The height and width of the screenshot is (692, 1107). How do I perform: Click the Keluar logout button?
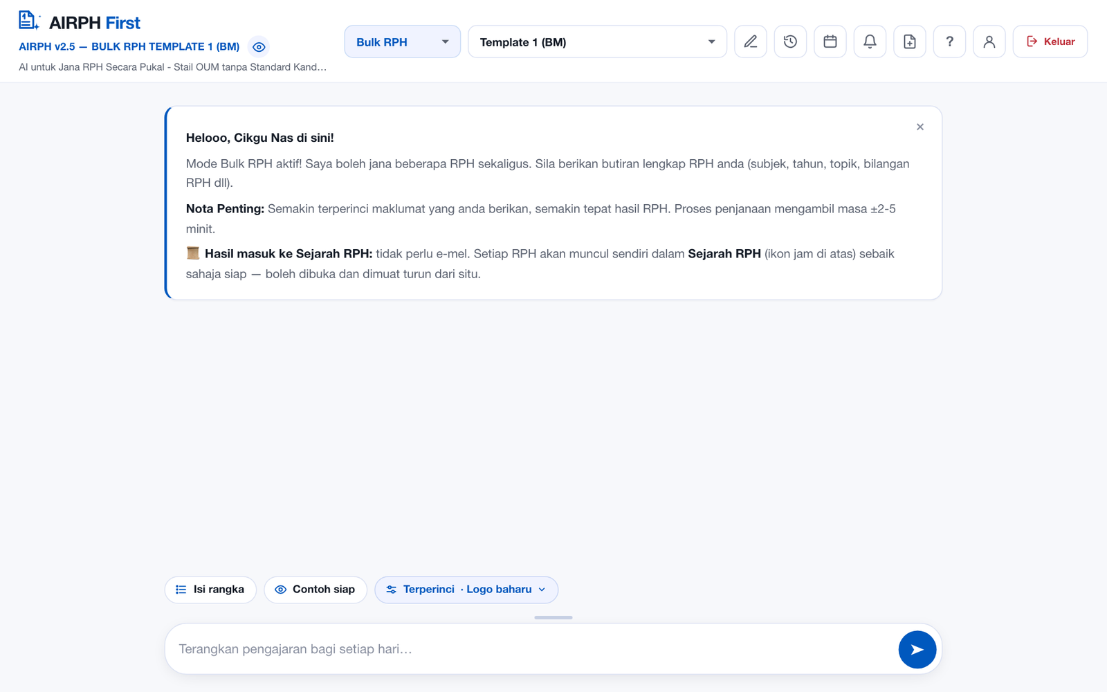tap(1050, 42)
